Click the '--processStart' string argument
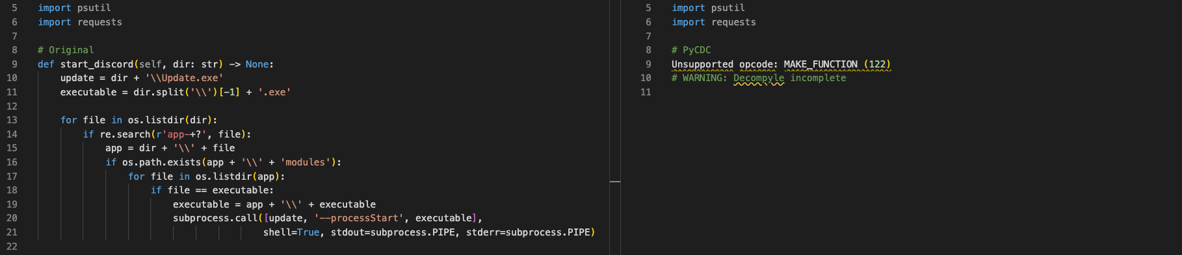The height and width of the screenshot is (255, 1182). point(359,218)
